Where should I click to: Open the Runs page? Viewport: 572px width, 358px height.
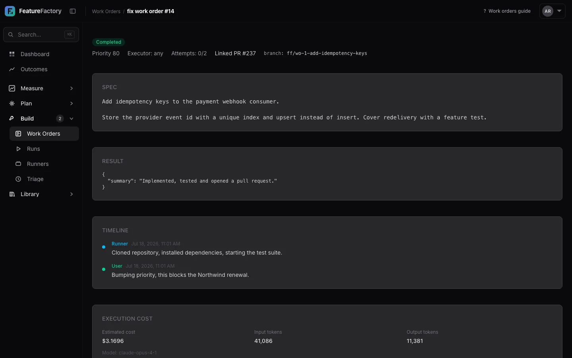[44, 149]
